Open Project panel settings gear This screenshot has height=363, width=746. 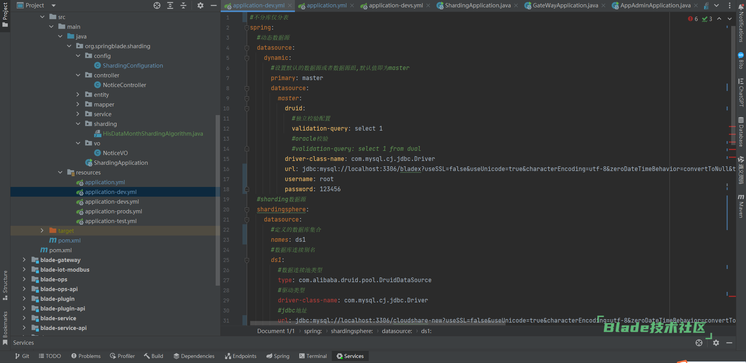[x=200, y=5]
